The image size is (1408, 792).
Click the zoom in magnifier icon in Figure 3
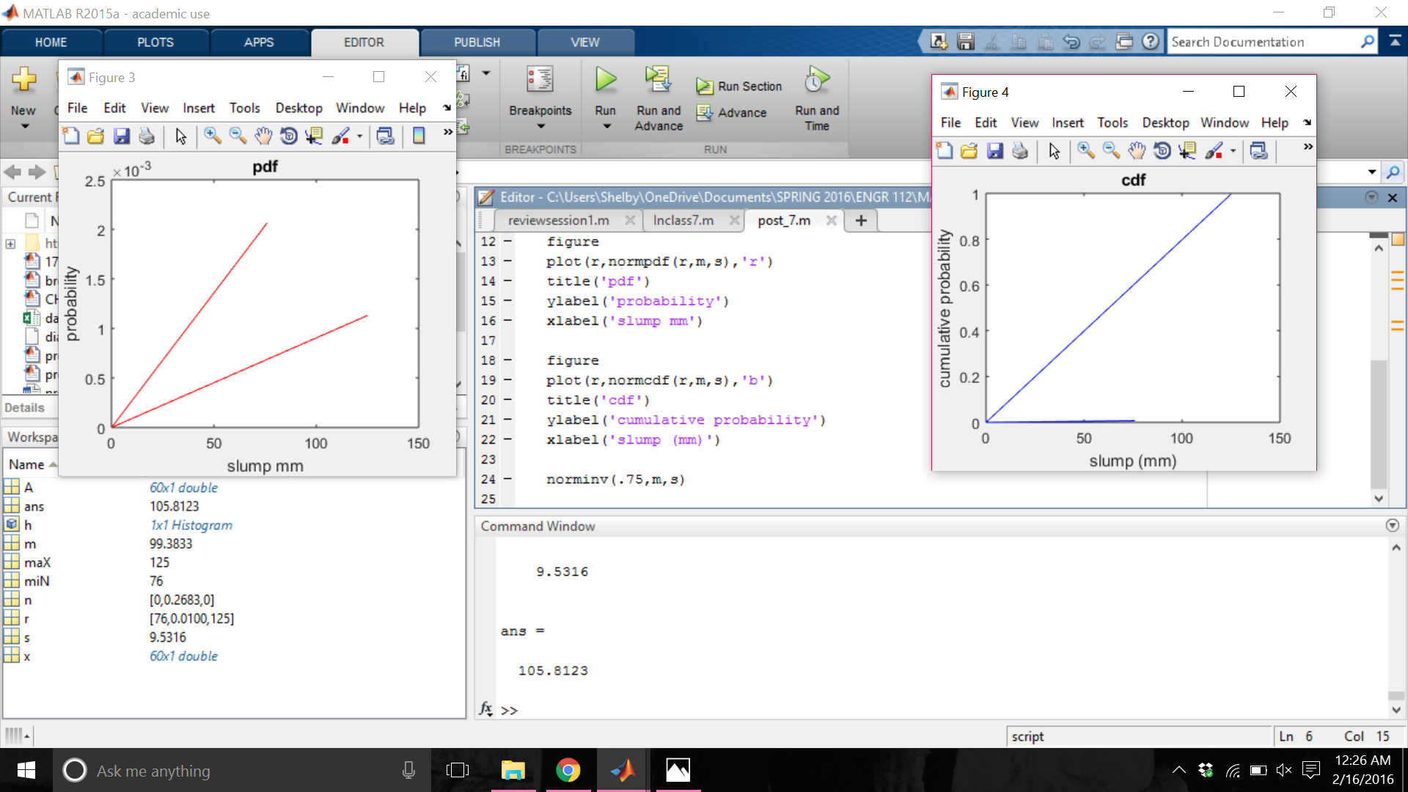tap(213, 136)
